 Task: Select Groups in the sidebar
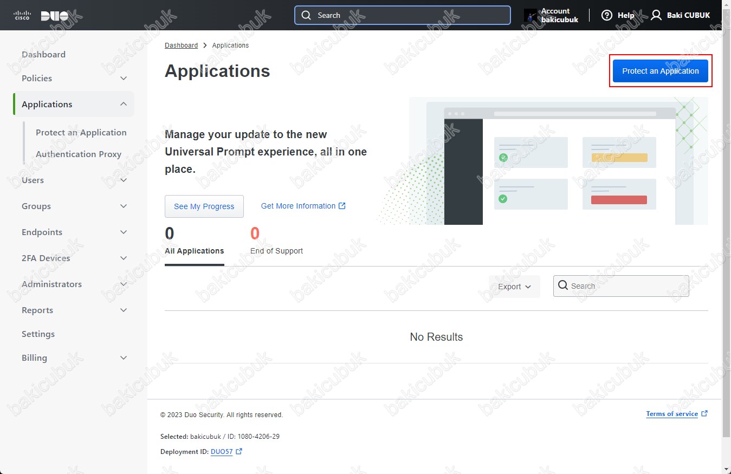(36, 206)
